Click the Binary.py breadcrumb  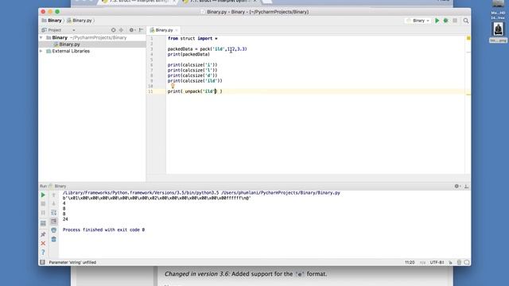click(x=80, y=21)
